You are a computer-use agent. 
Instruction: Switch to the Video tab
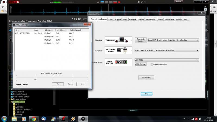[125, 20]
